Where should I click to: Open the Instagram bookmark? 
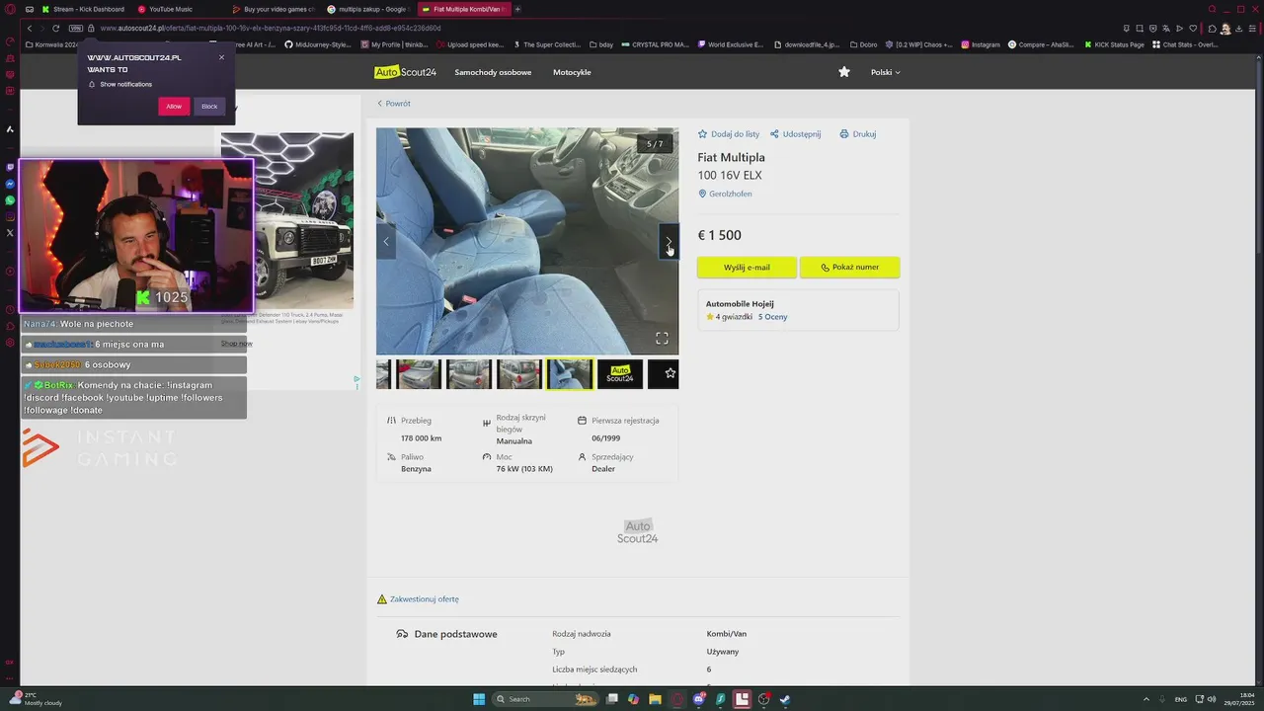click(x=980, y=44)
